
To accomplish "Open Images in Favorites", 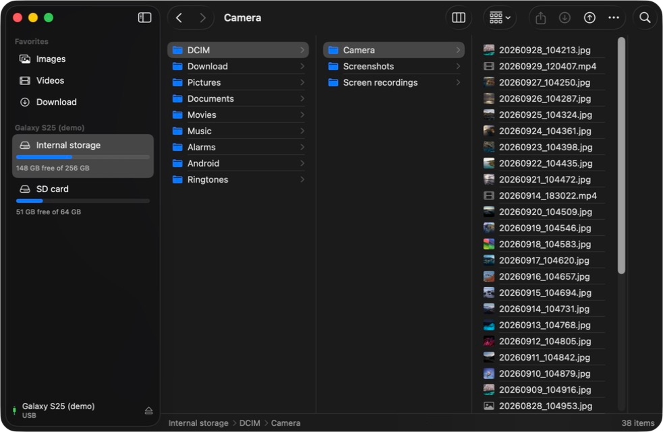I will point(82,59).
